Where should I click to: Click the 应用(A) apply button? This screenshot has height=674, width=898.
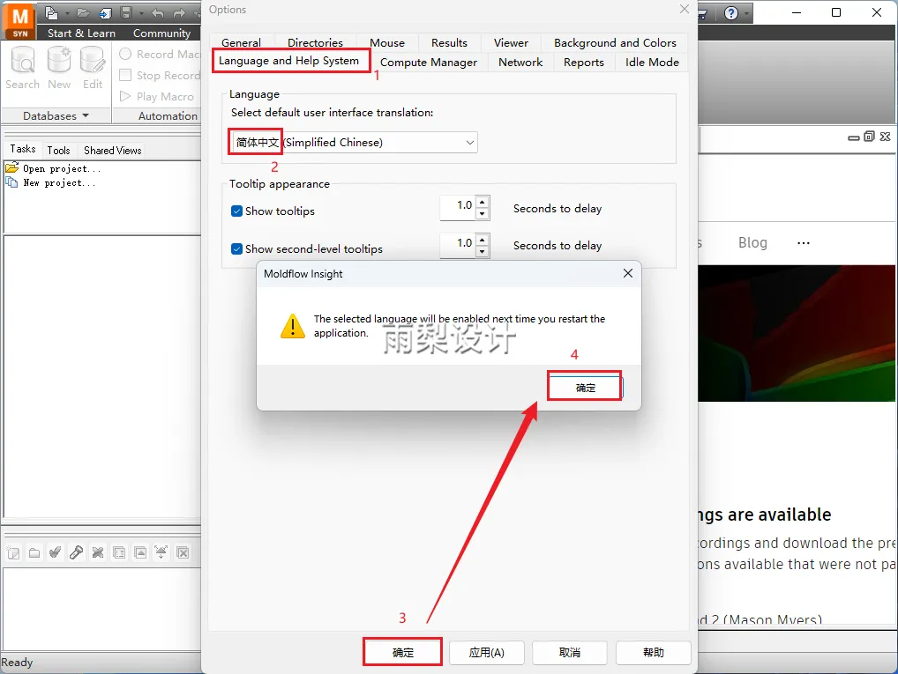(486, 652)
